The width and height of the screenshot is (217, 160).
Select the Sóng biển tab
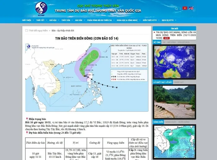click(158, 122)
